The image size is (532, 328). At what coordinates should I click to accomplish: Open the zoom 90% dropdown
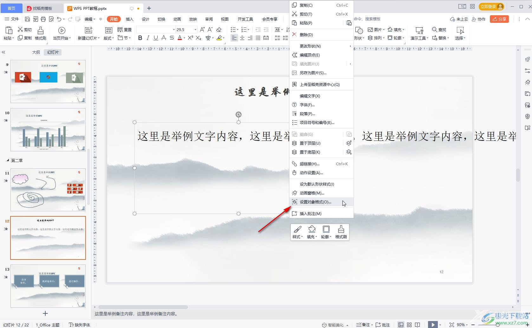467,325
